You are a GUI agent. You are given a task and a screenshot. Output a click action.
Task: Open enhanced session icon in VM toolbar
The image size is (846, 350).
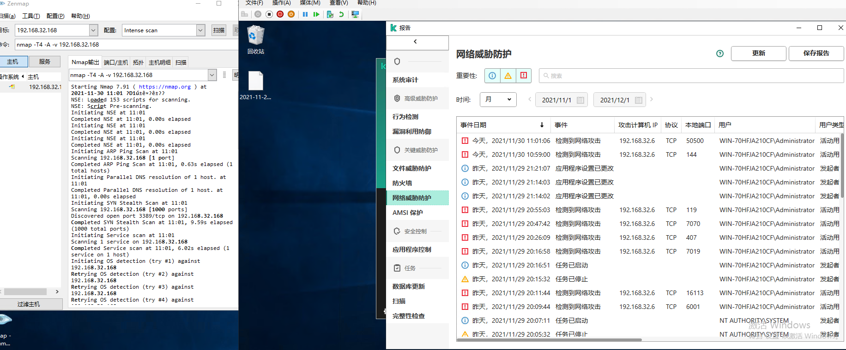pos(355,14)
